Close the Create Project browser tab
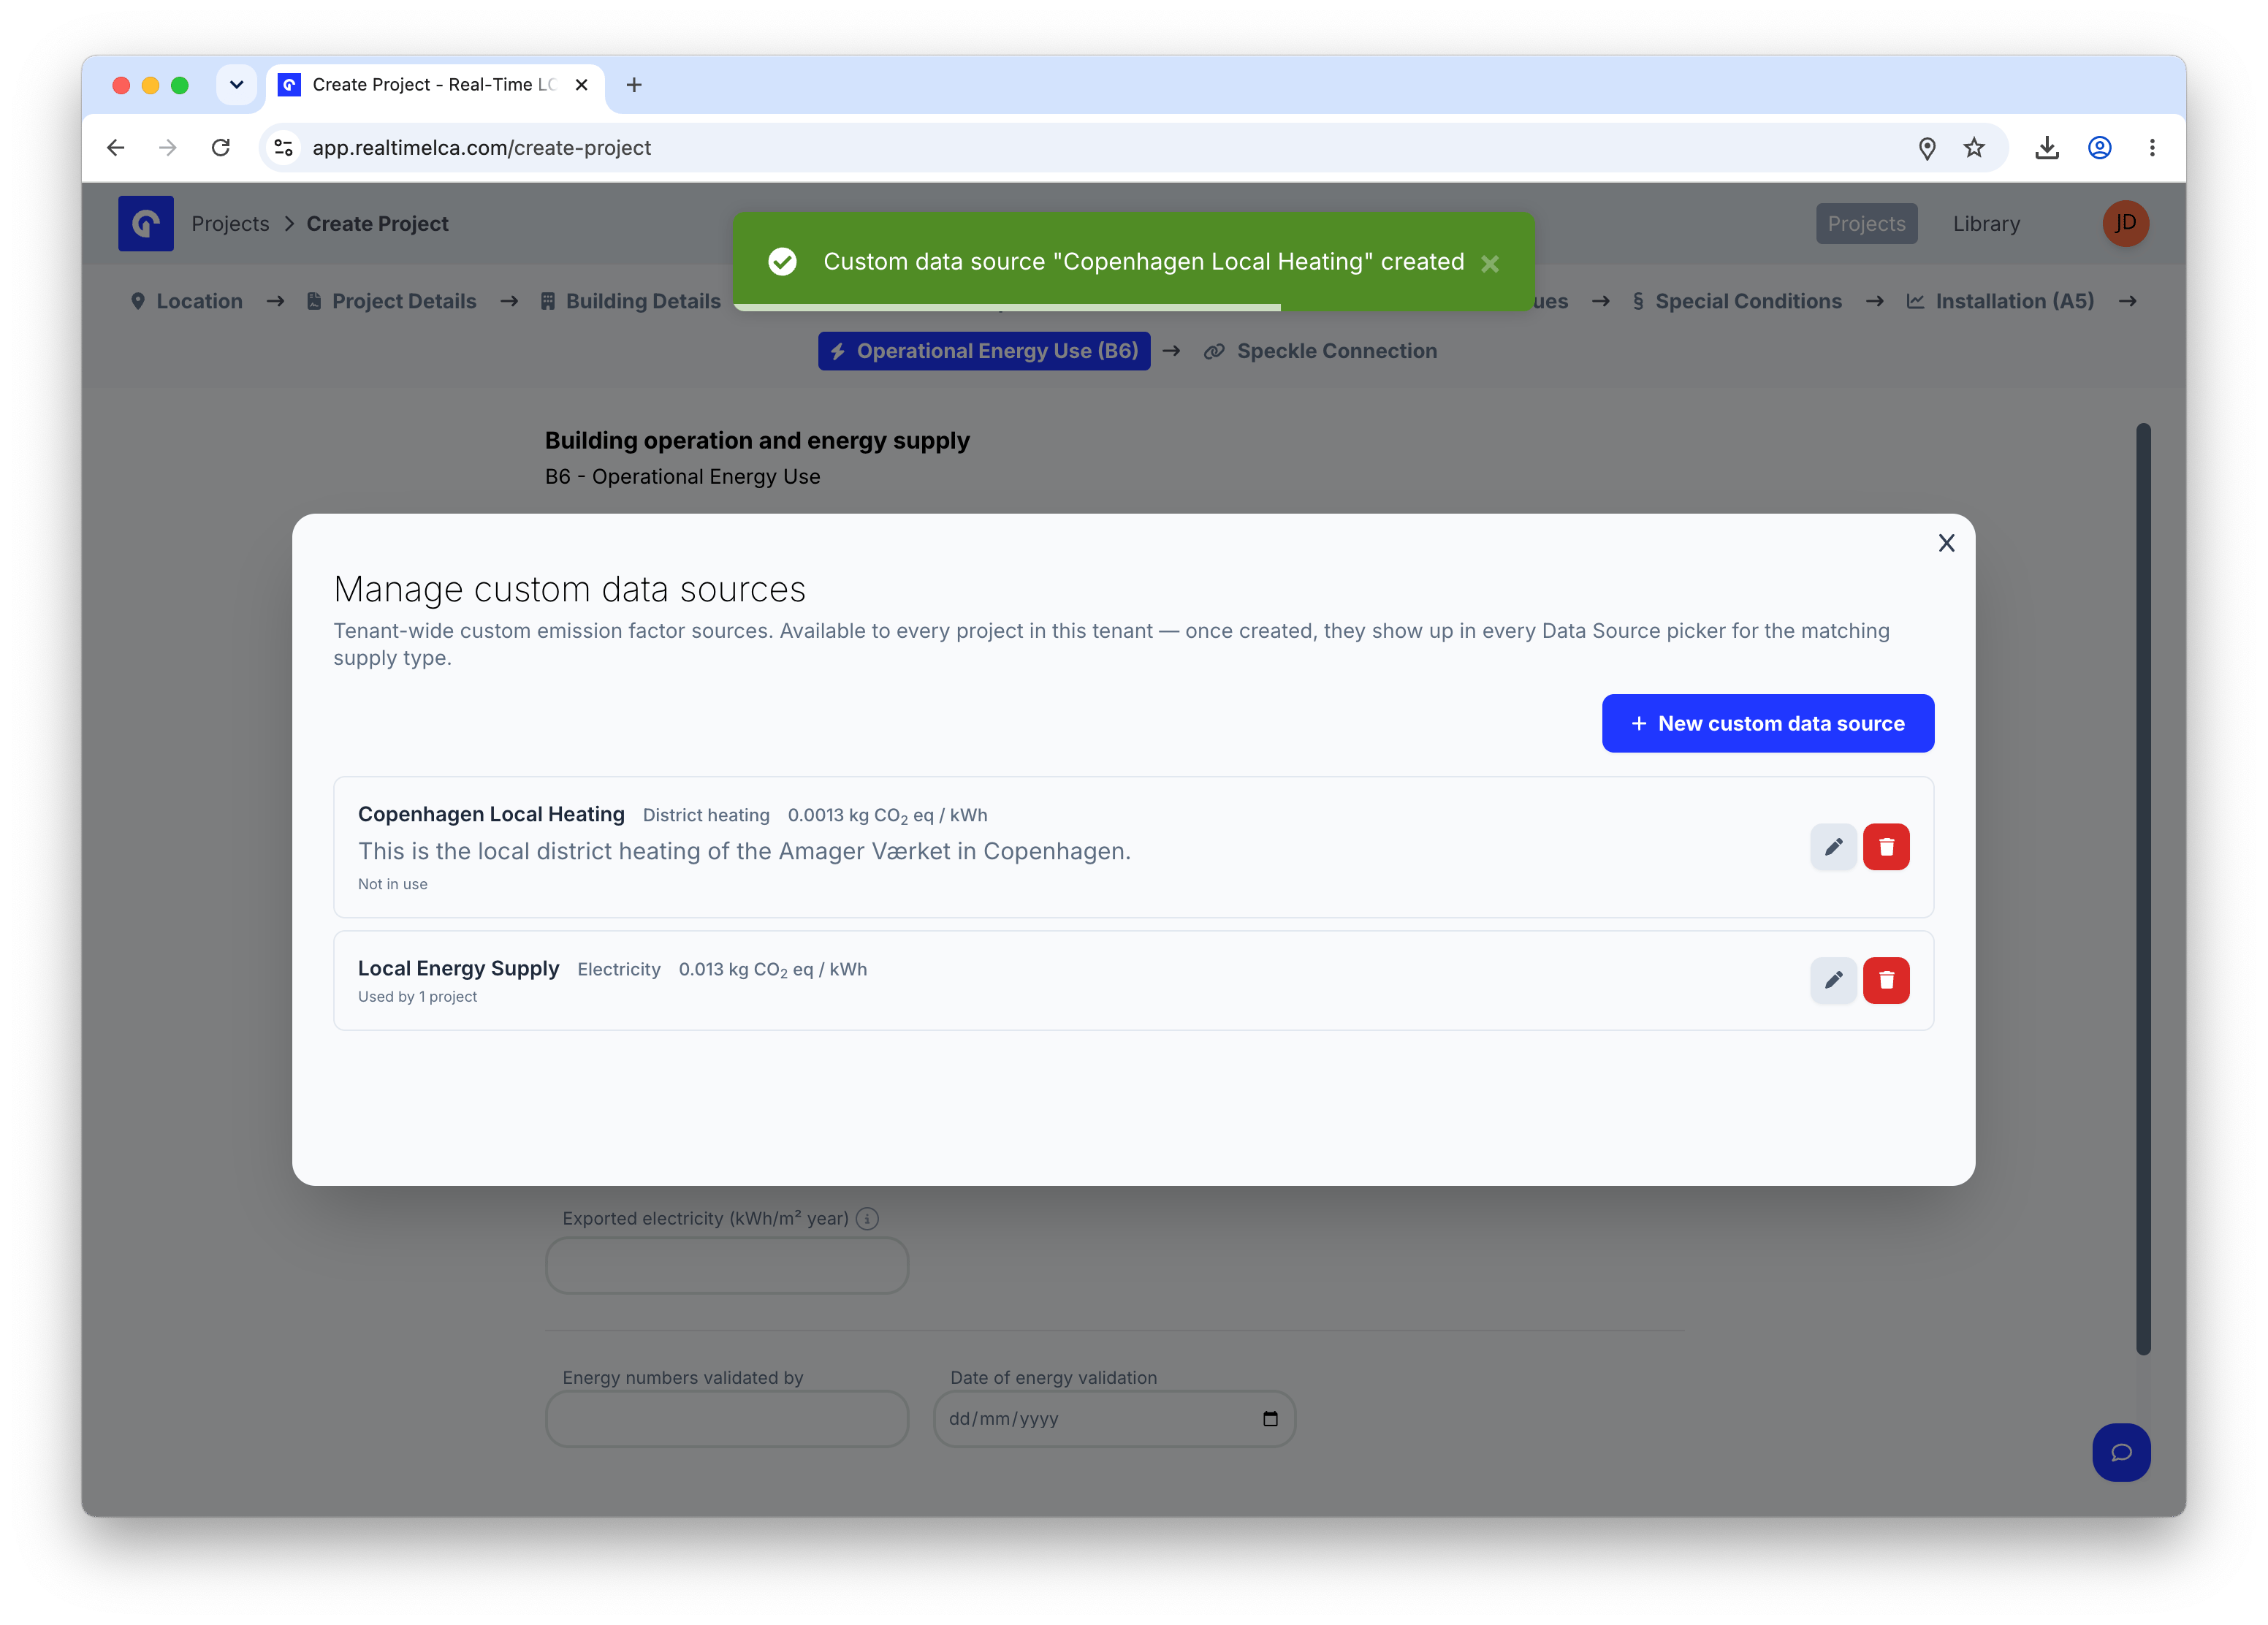The image size is (2268, 1625). [581, 85]
